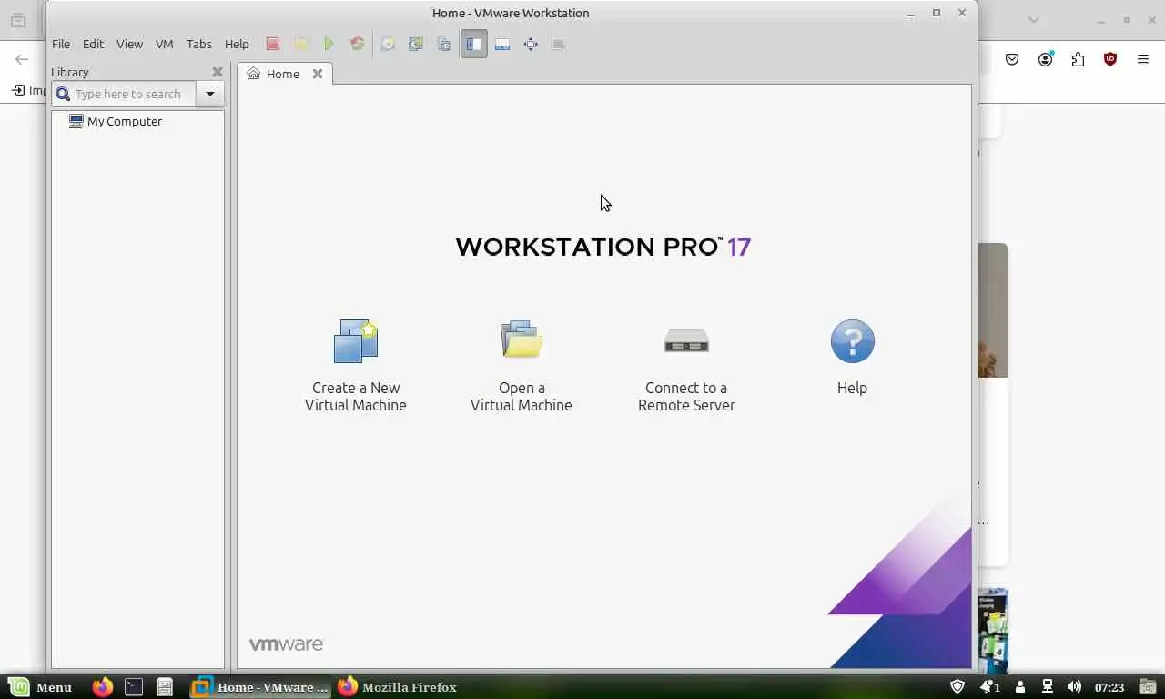Click the volume speaker icon in the tray

1074,687
